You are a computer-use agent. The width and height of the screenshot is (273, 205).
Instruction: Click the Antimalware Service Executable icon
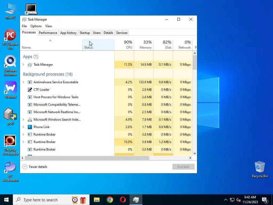(x=30, y=82)
